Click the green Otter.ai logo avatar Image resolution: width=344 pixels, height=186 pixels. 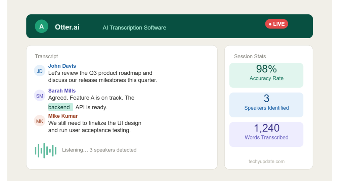coord(41,26)
